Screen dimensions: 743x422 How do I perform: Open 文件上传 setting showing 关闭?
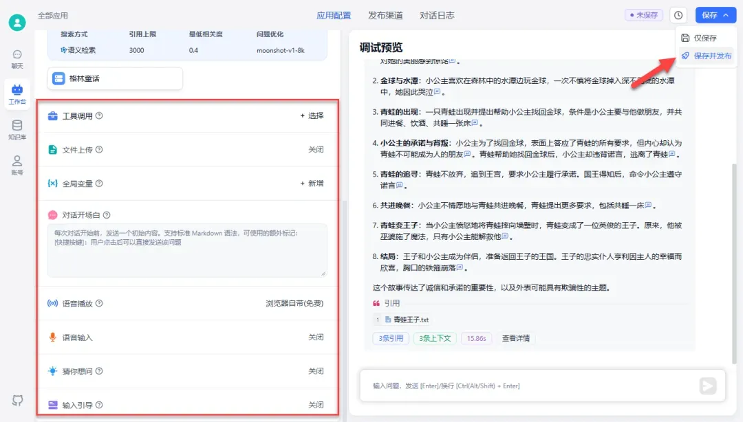[316, 150]
